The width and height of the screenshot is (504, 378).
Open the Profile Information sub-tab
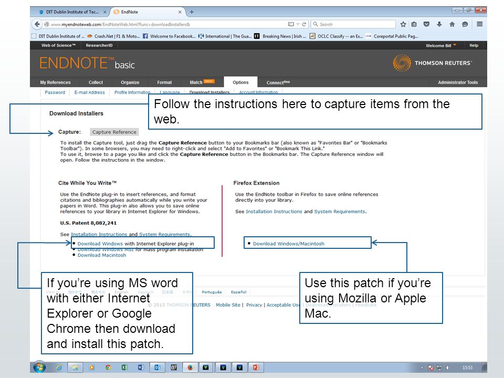coord(132,92)
